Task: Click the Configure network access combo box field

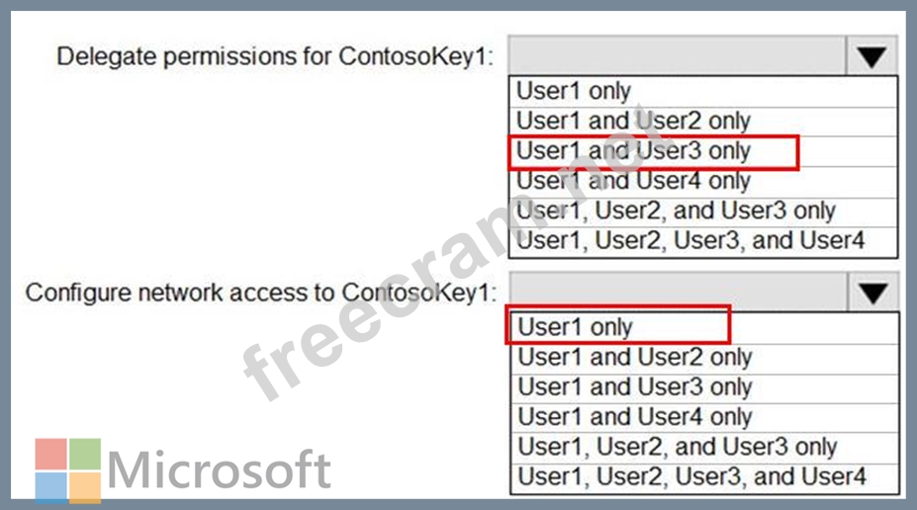Action: 677,292
